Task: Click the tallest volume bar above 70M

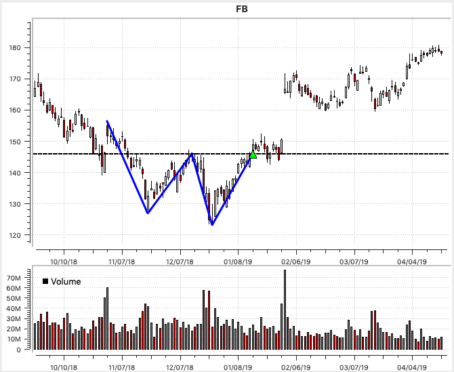Action: [x=285, y=310]
